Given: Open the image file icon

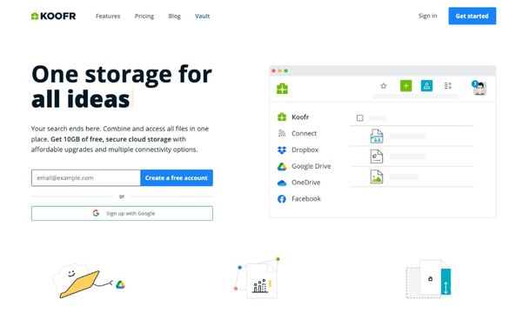Looking at the screenshot, I should 377,176.
